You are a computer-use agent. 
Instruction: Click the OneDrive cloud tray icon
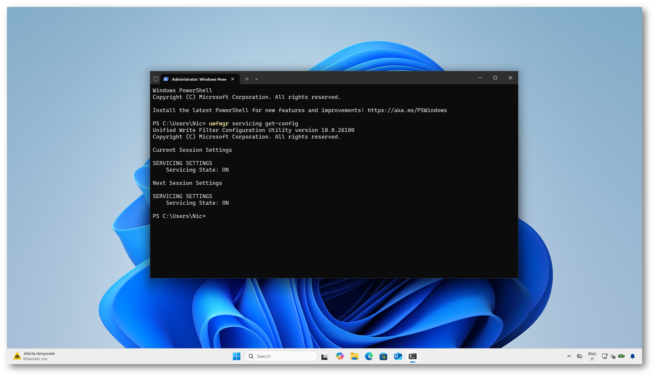point(580,356)
